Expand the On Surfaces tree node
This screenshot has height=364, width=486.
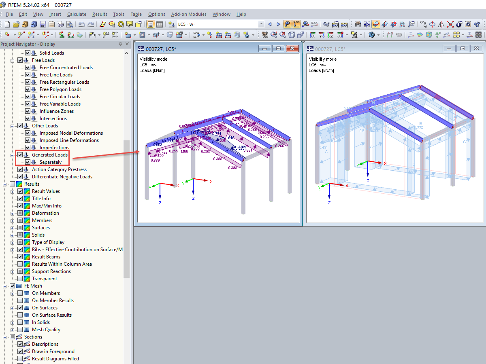coord(13,308)
